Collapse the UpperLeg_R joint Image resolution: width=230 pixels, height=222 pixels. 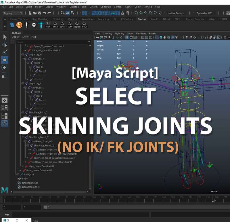23,54
